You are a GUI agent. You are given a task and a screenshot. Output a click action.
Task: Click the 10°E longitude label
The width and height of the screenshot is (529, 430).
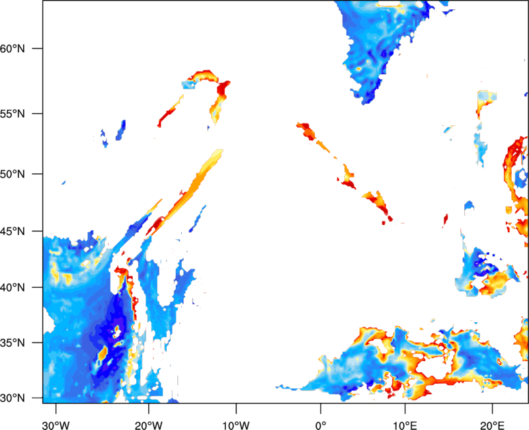(405, 425)
